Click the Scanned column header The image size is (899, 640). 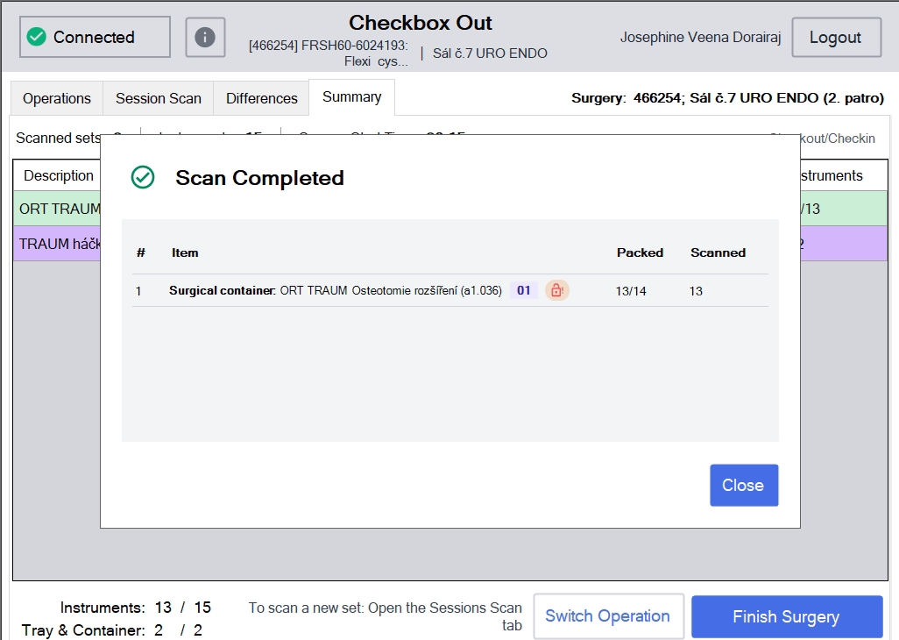(x=718, y=252)
